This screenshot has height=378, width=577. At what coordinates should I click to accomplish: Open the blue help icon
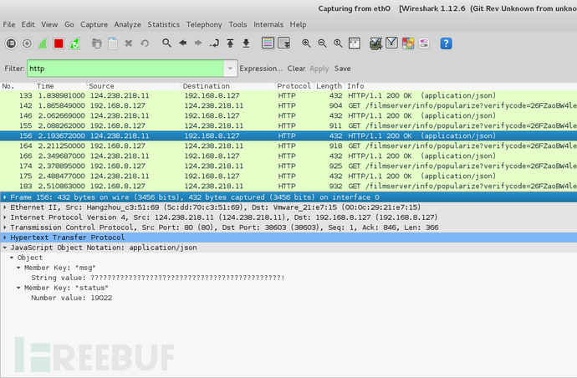[x=446, y=43]
